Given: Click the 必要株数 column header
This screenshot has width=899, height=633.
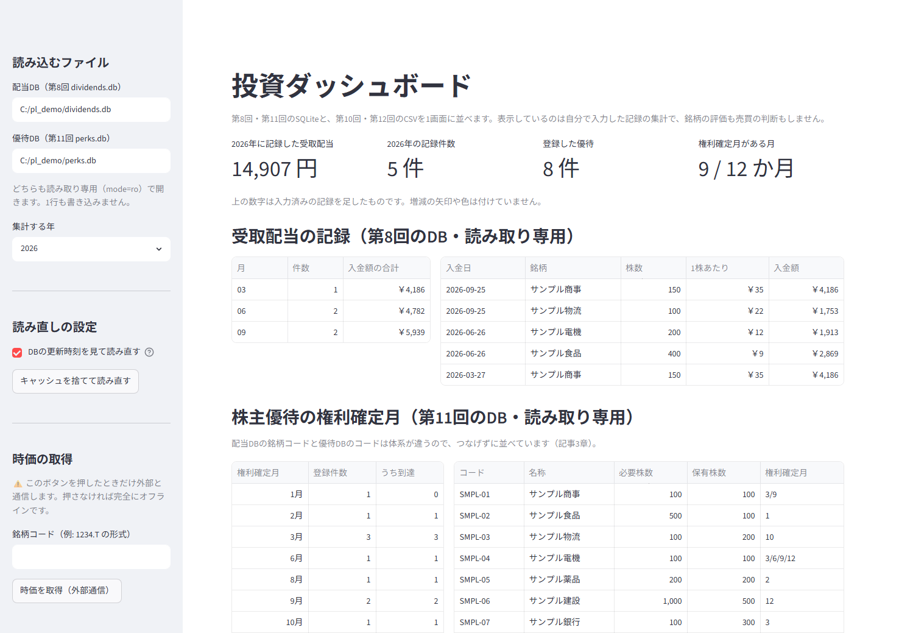Looking at the screenshot, I should tap(650, 473).
